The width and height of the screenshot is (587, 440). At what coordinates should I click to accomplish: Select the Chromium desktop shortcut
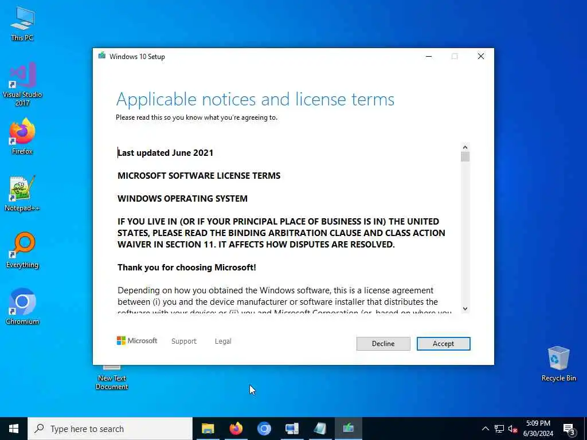point(22,307)
